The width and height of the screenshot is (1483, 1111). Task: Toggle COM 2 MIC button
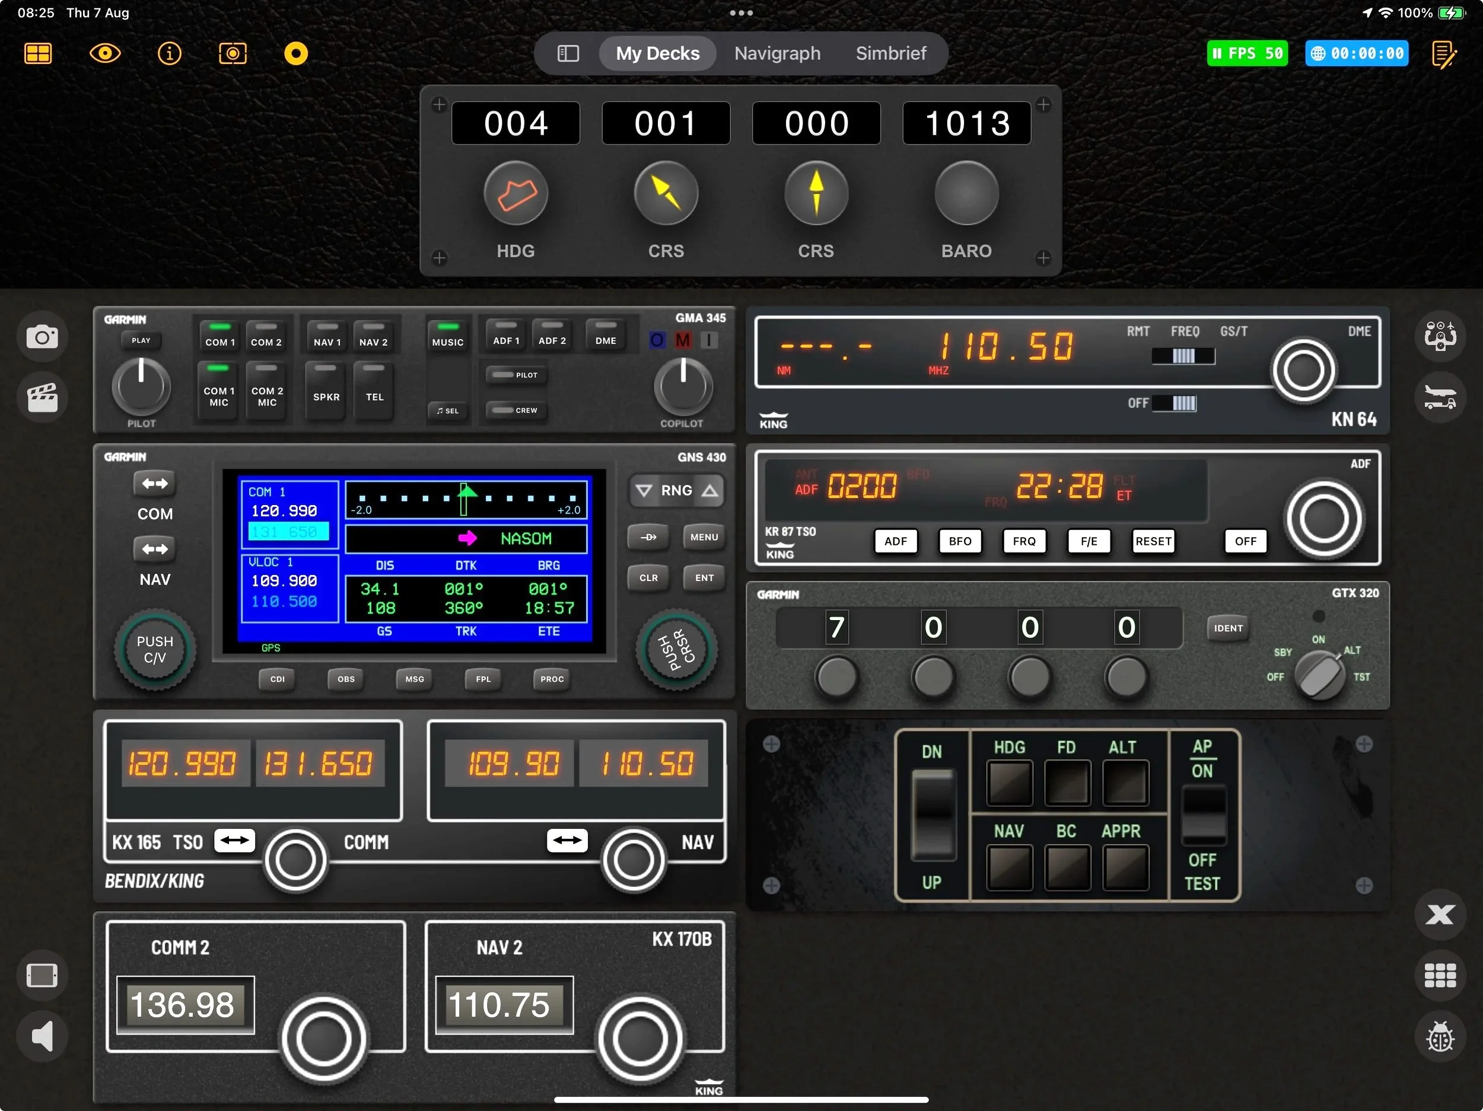tap(267, 390)
